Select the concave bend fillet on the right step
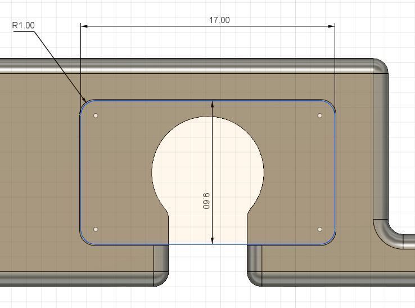 [388, 234]
